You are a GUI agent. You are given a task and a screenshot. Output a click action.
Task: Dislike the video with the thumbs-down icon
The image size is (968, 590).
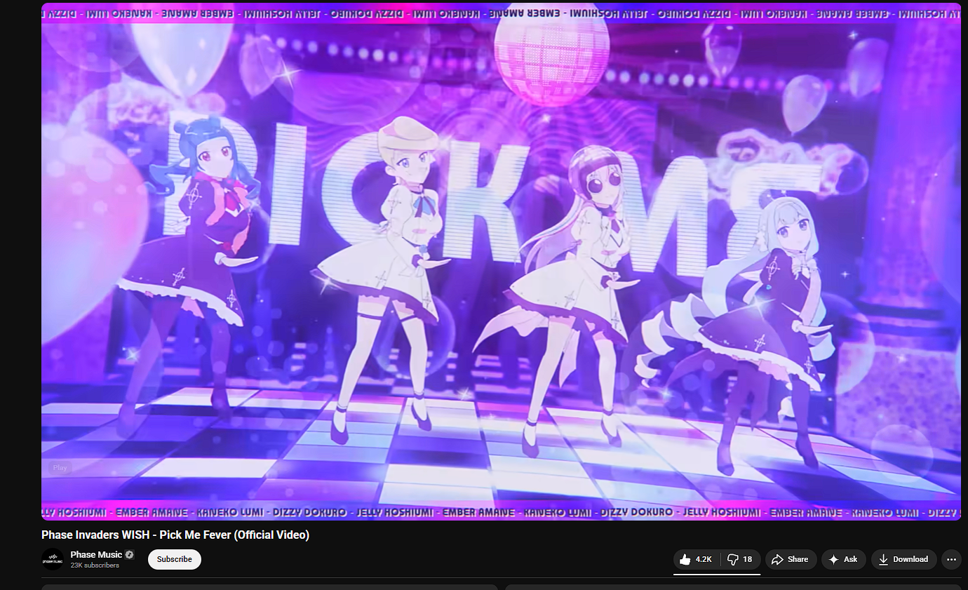[x=739, y=559]
